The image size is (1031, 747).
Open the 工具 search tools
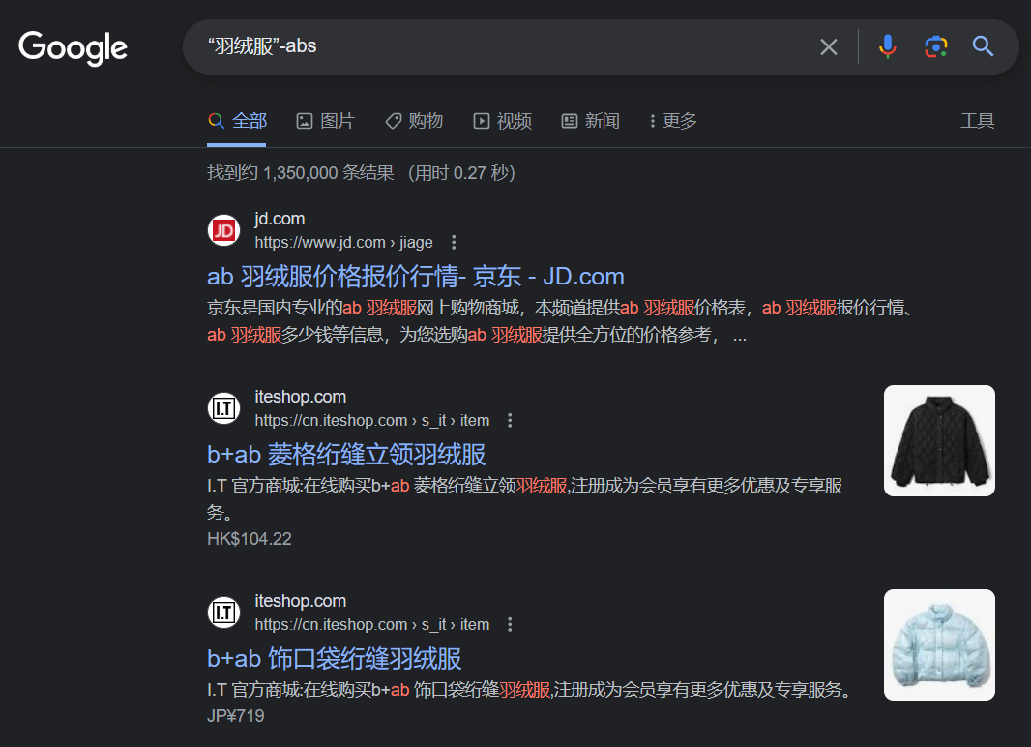pyautogui.click(x=977, y=121)
